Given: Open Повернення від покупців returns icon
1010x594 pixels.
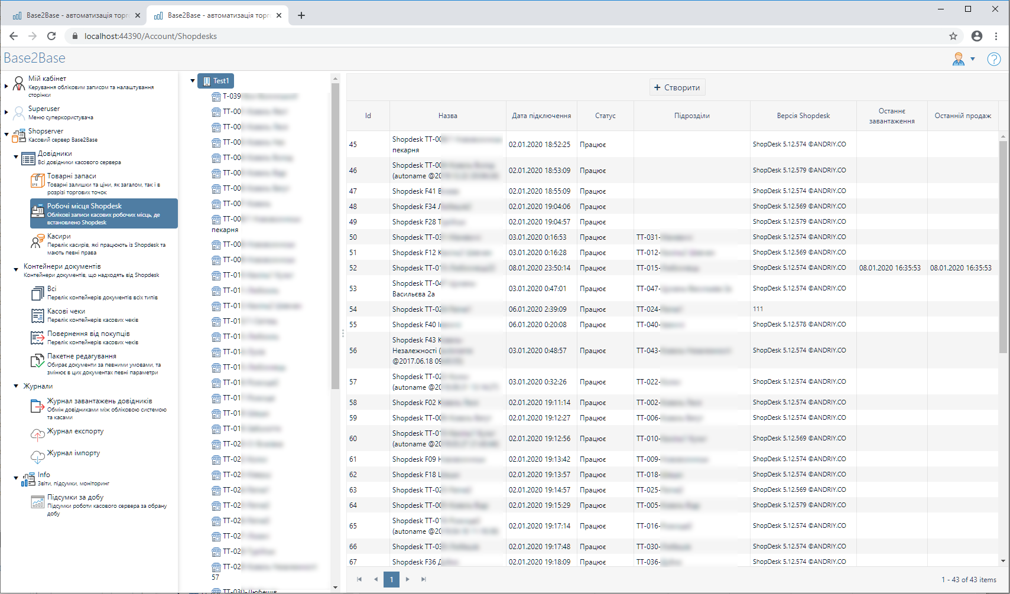Looking at the screenshot, I should [x=38, y=338].
